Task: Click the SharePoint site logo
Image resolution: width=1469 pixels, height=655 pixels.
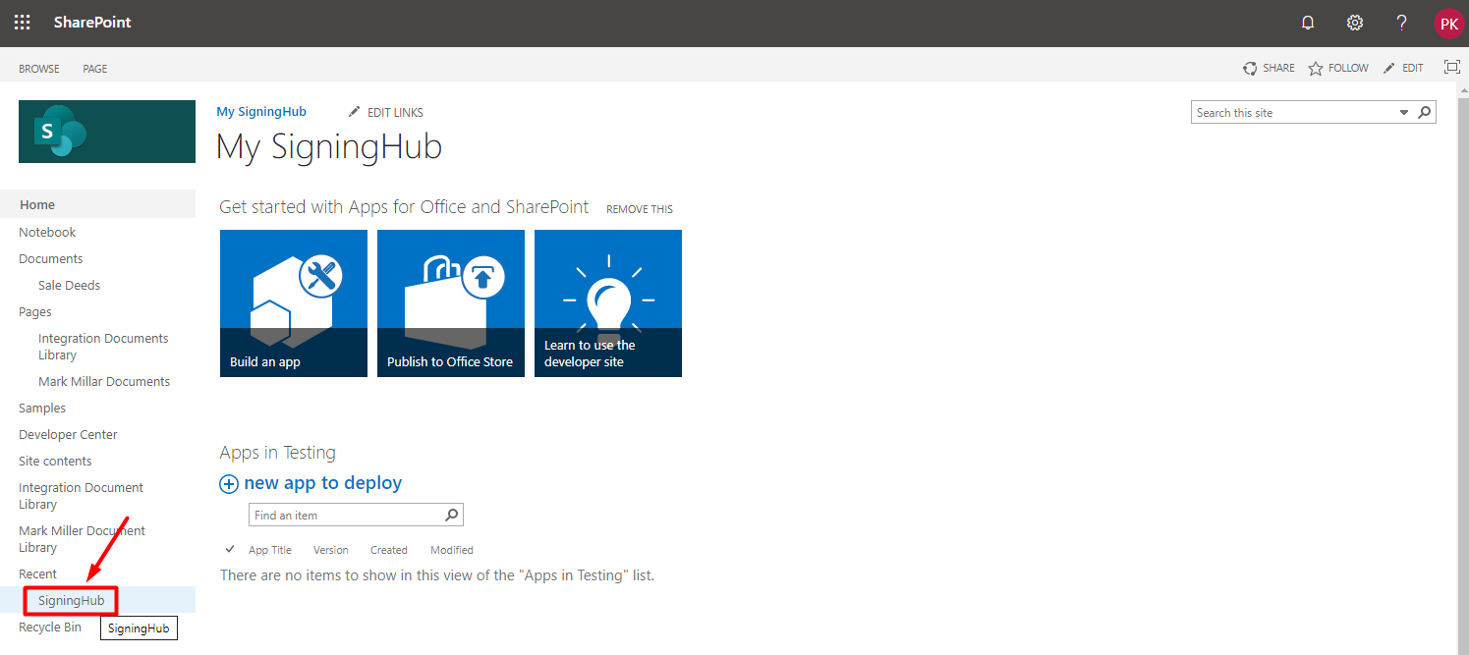Action: 107,132
